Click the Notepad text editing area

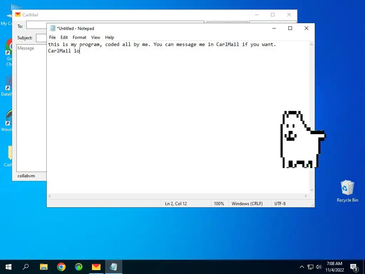coord(178,117)
